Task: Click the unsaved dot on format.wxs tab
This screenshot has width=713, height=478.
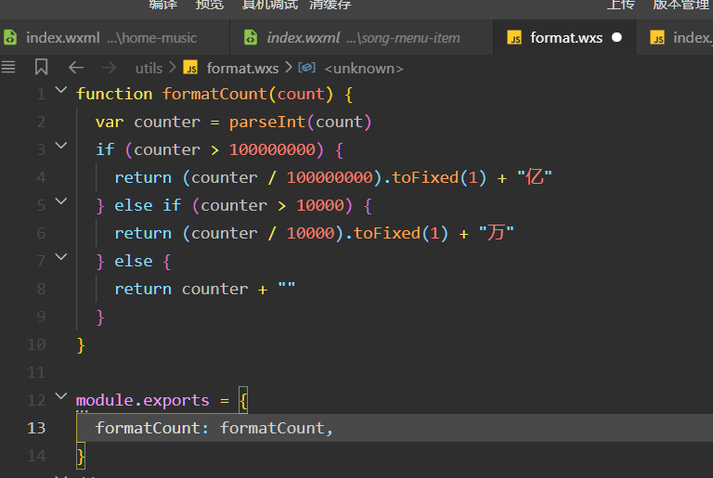Action: coord(616,38)
